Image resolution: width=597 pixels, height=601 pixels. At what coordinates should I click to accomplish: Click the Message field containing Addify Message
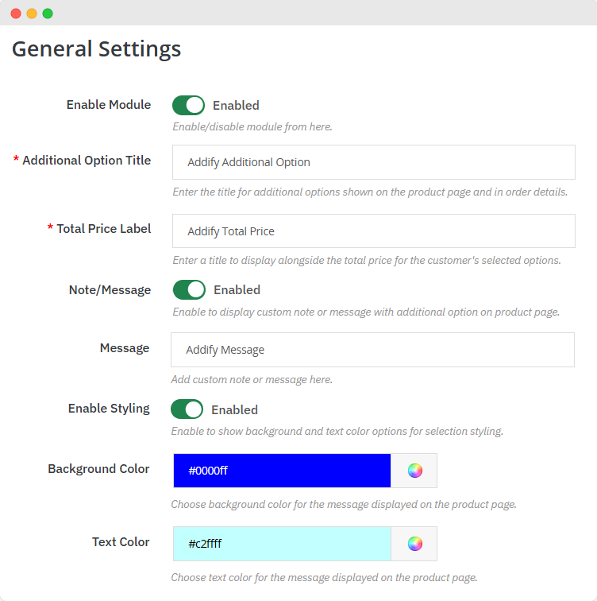372,350
